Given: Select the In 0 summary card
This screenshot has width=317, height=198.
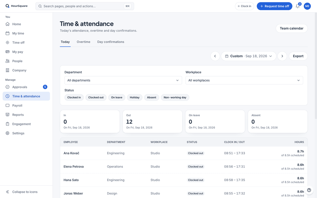Looking at the screenshot, I should click(x=90, y=121).
